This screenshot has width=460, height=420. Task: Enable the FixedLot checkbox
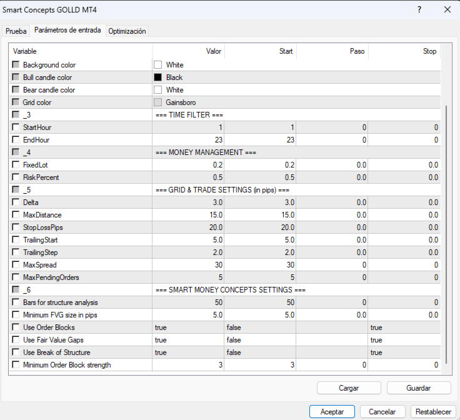(x=16, y=164)
